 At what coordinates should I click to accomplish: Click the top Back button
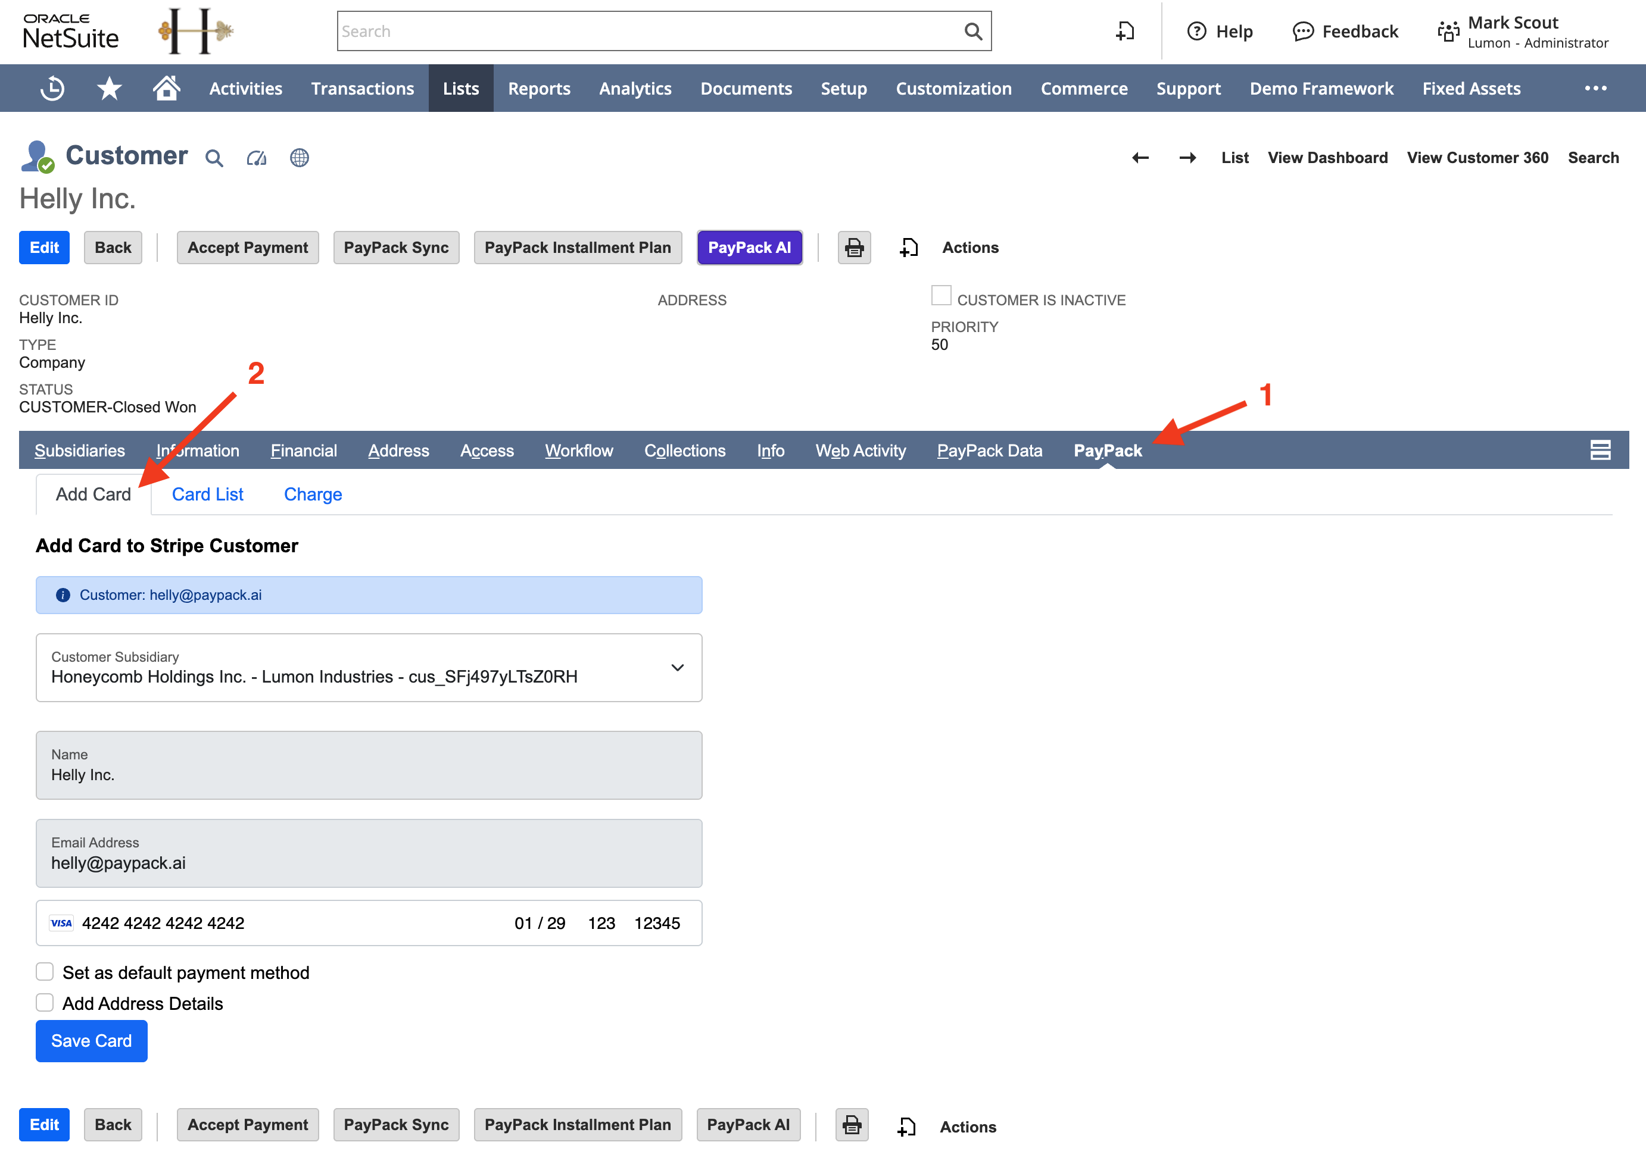pyautogui.click(x=113, y=248)
